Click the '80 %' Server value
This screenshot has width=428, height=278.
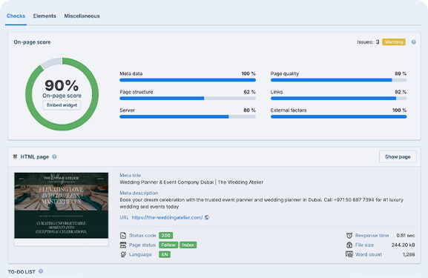(249, 110)
